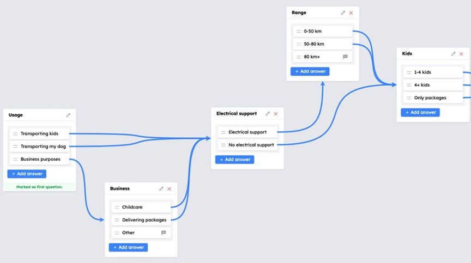
Task: Grab the handle of Transporting kids answer
Action: click(15, 134)
